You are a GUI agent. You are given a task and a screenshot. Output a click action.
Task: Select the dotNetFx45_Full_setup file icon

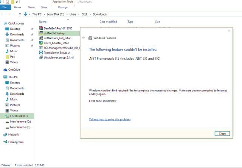coord(41,38)
